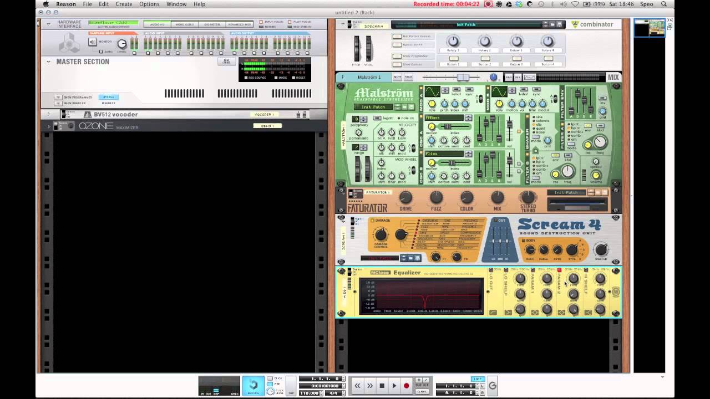This screenshot has height=399, width=710.
Task: Toggle the Auto checkbox under Monitor
Action: click(x=102, y=52)
